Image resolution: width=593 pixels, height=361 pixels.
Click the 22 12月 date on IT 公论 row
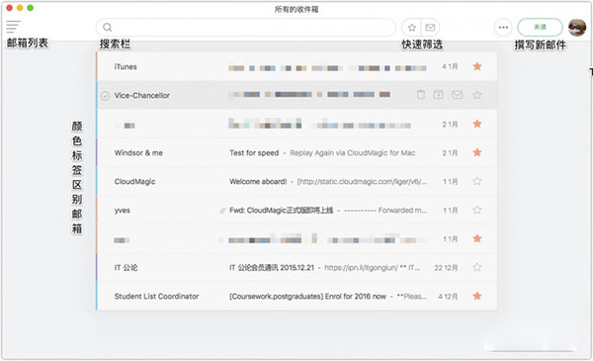tap(446, 267)
